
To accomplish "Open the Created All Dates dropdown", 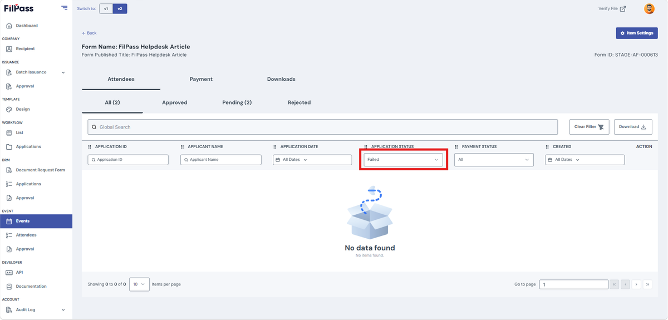I will pyautogui.click(x=585, y=160).
